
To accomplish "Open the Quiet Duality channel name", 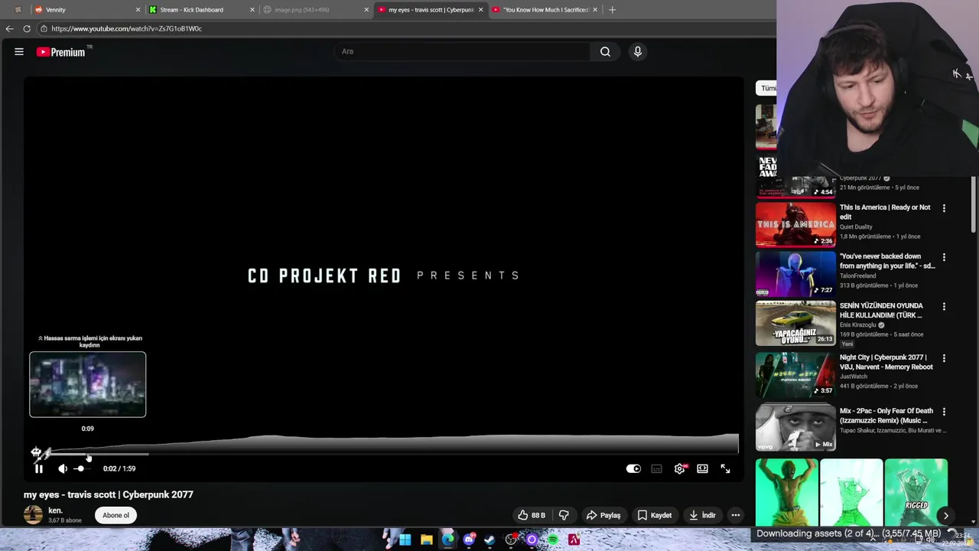I will tap(856, 227).
